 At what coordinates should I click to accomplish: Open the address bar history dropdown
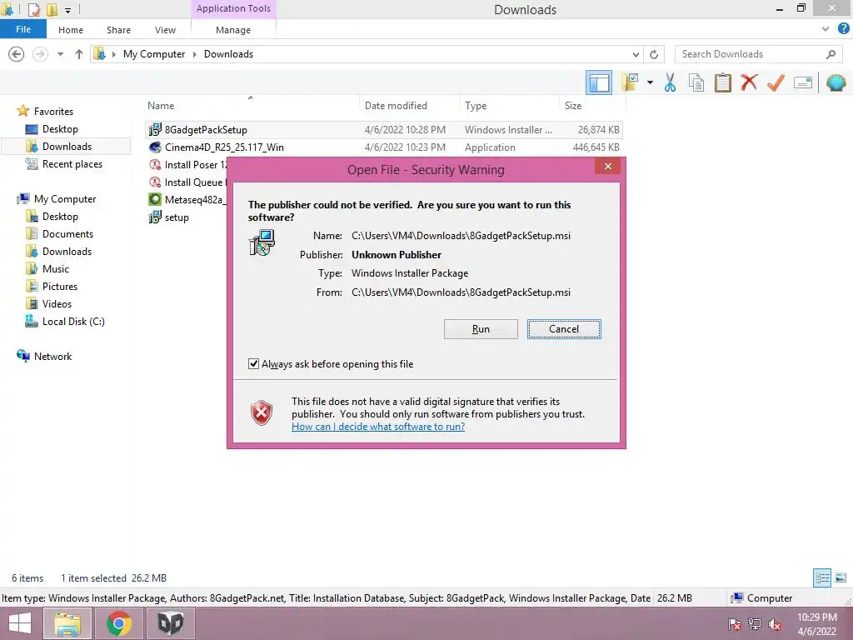tap(636, 54)
